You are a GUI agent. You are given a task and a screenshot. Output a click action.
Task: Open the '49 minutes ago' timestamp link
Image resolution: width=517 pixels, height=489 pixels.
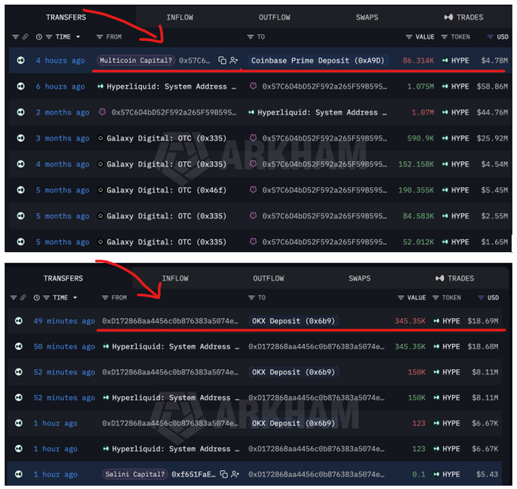tap(65, 320)
